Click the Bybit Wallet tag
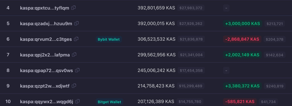 point(109,39)
